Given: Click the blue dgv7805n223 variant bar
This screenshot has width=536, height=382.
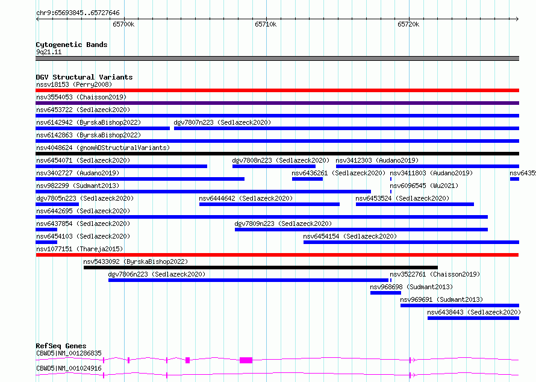Looking at the screenshot, I should [57, 204].
